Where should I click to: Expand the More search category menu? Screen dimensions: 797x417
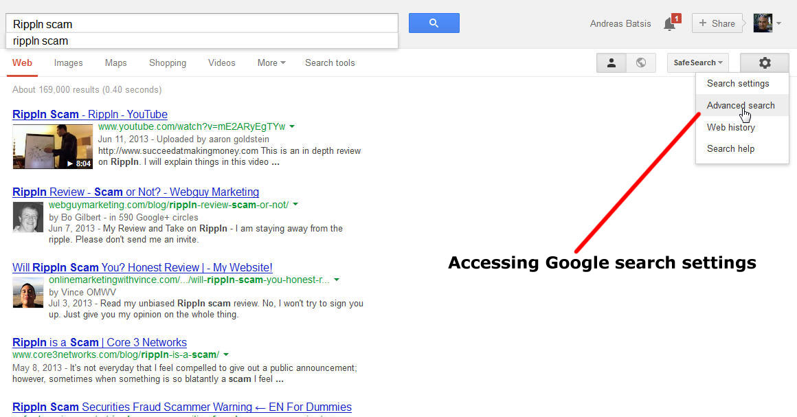click(271, 63)
